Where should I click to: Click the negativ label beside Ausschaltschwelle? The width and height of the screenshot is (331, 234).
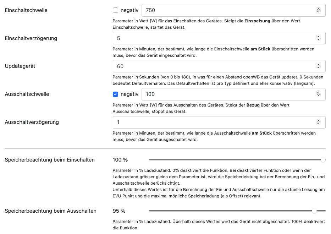[x=129, y=94]
